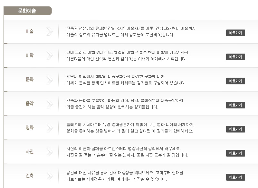Click the chevron arrow beside 문화
The height and width of the screenshot is (188, 258).
pos(50,80)
